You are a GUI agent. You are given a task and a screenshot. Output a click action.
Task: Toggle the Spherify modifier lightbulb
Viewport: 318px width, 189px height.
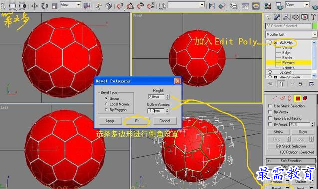coord(270,72)
